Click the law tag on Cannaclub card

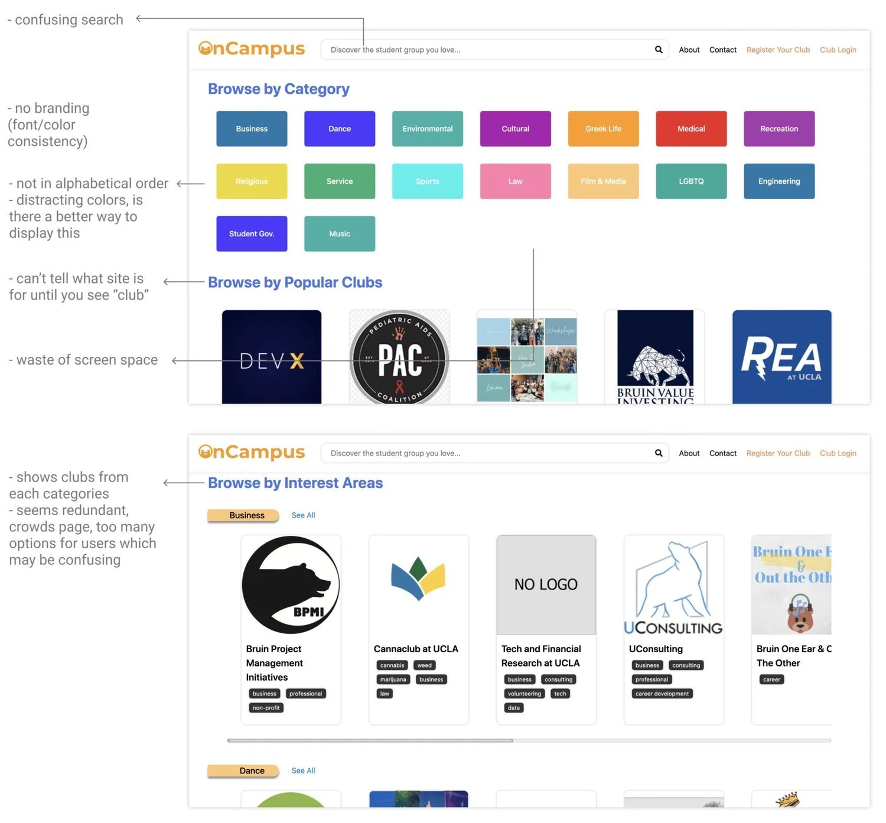pos(385,694)
